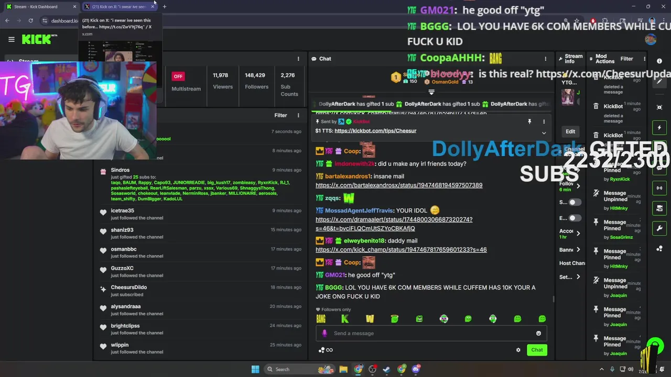671x377 pixels.
Task: Open a new browser tab
Action: pyautogui.click(x=164, y=7)
